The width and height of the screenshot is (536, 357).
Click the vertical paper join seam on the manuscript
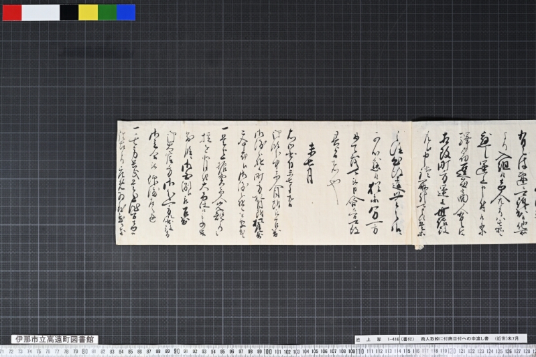pyautogui.click(x=411, y=183)
